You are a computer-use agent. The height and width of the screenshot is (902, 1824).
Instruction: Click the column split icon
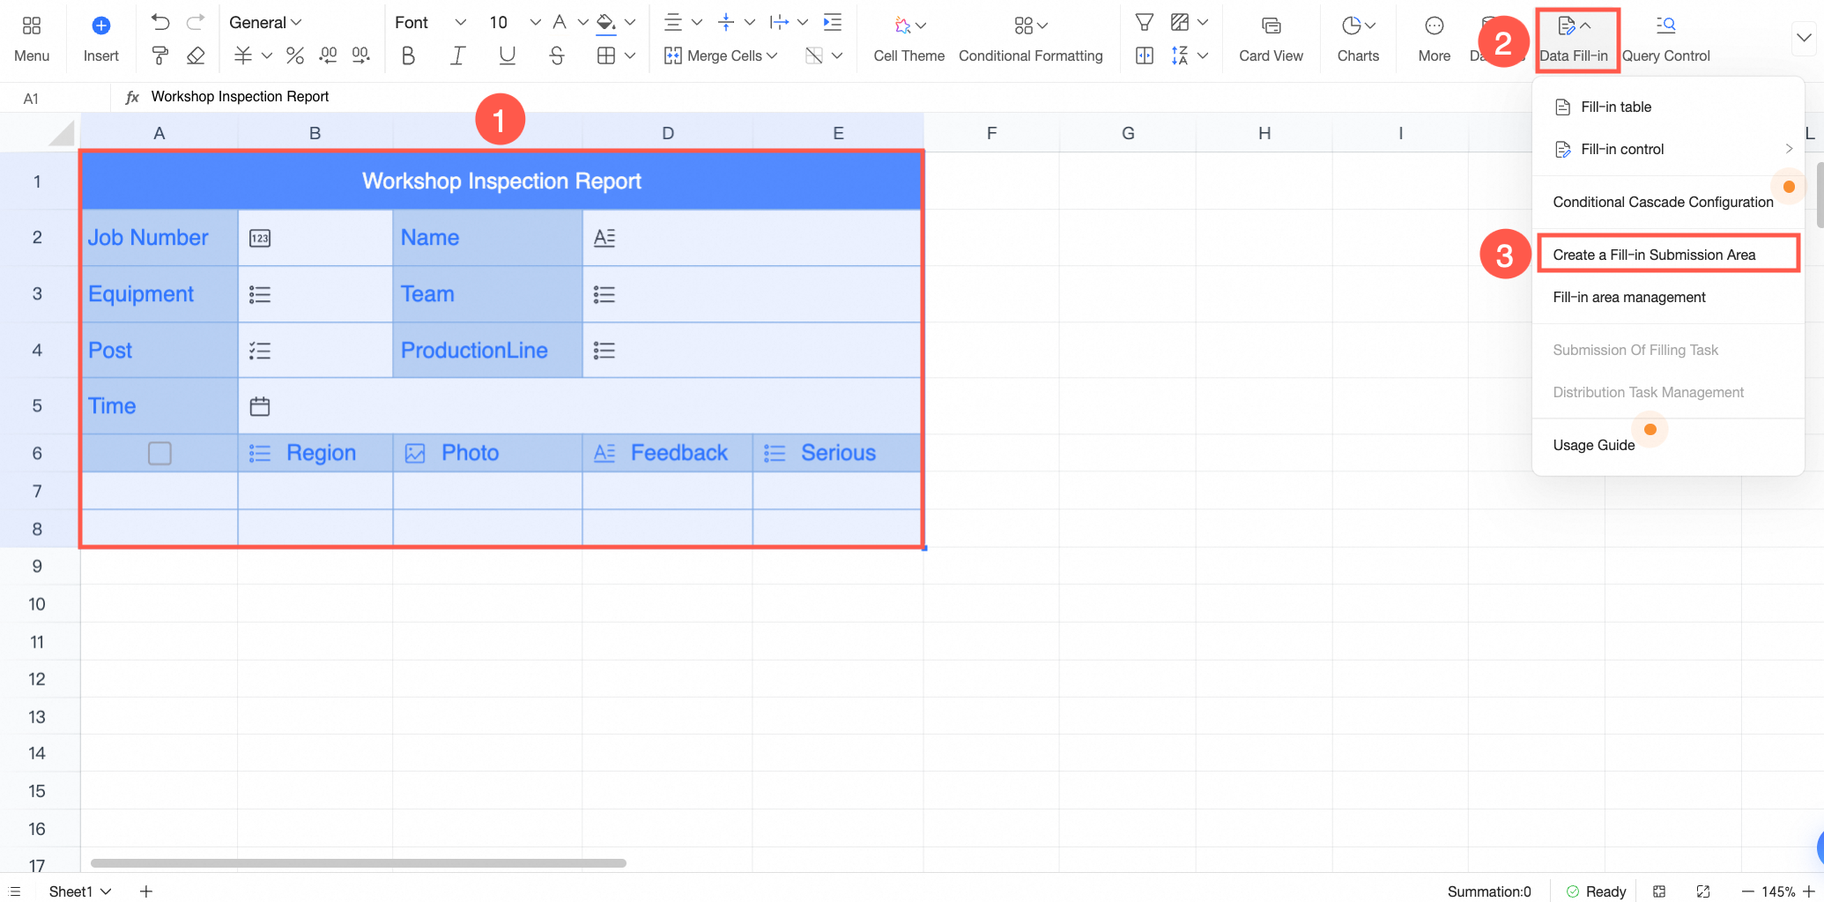[x=1145, y=56]
